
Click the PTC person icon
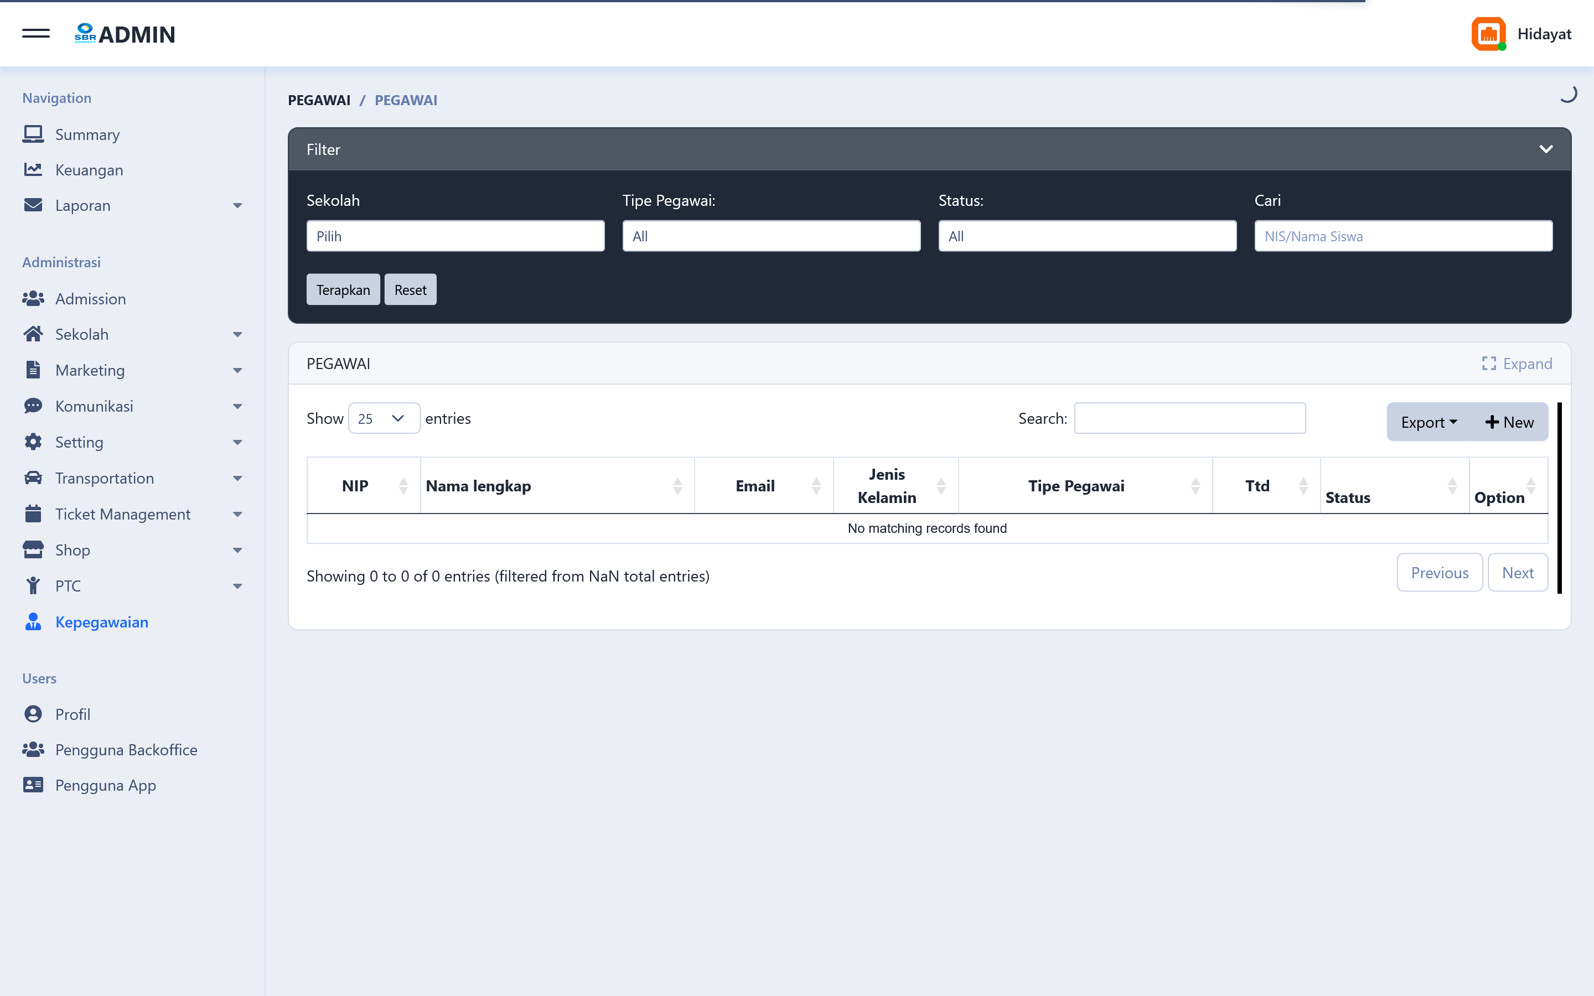pos(33,585)
